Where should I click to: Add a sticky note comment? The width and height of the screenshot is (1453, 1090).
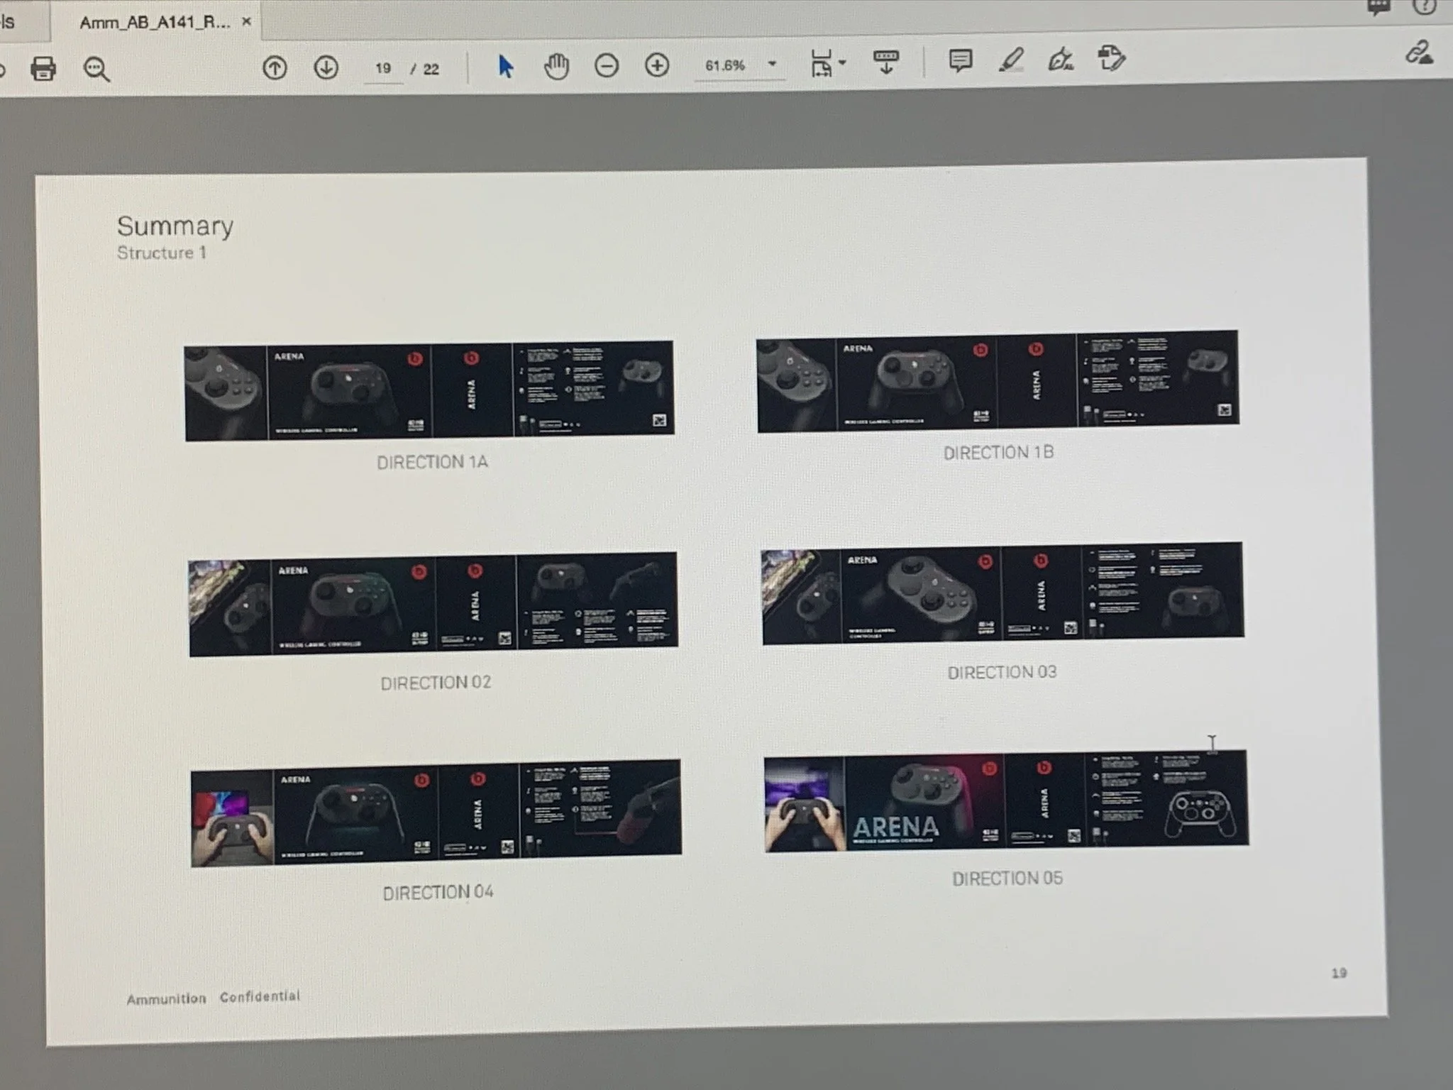[x=960, y=61]
